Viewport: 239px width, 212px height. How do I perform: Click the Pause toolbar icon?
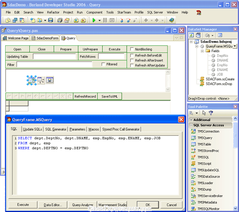point(105,20)
